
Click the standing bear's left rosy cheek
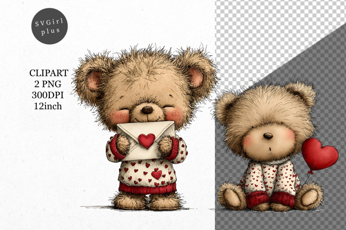(x=119, y=116)
